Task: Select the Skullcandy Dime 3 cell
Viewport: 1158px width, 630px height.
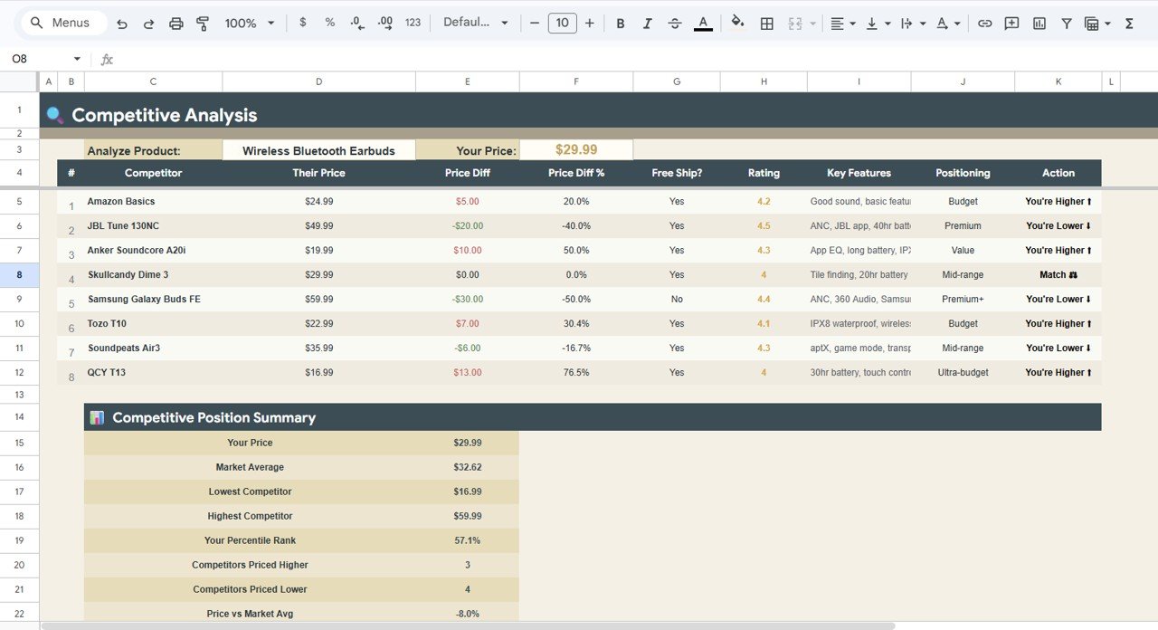Action: [153, 274]
